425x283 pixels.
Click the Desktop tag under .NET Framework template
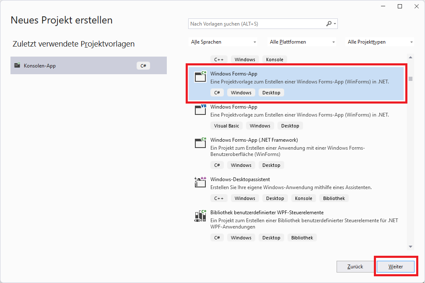pyautogui.click(x=271, y=165)
